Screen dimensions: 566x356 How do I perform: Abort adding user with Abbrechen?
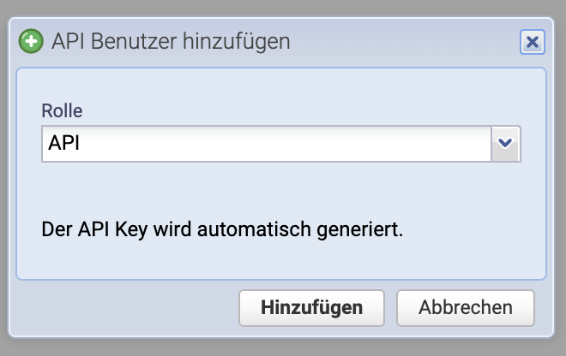466,308
